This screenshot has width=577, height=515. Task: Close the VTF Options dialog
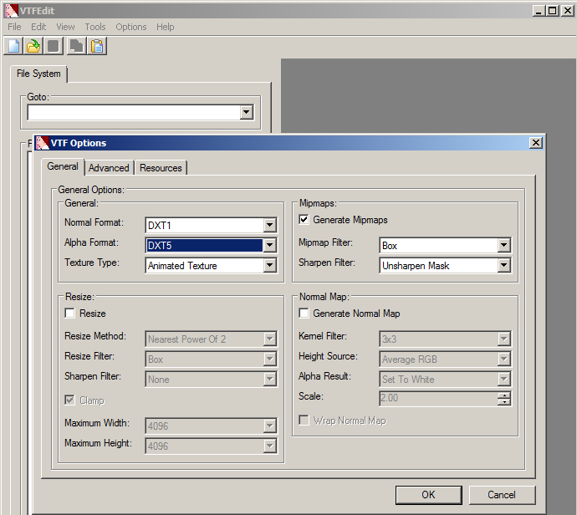pos(535,143)
